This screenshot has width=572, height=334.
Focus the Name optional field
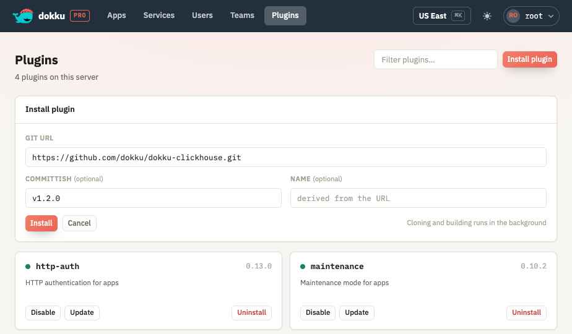coord(418,198)
